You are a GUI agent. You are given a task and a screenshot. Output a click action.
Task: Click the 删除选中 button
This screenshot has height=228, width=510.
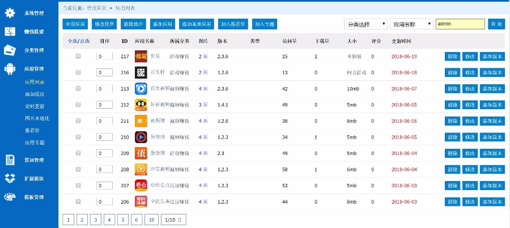133,24
